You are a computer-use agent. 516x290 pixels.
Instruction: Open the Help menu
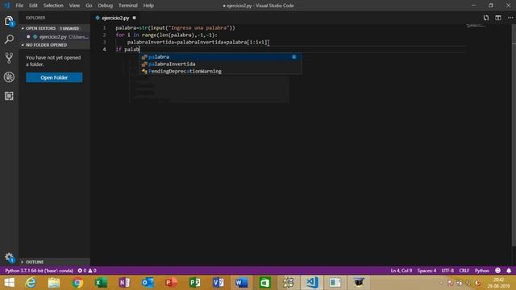(148, 6)
